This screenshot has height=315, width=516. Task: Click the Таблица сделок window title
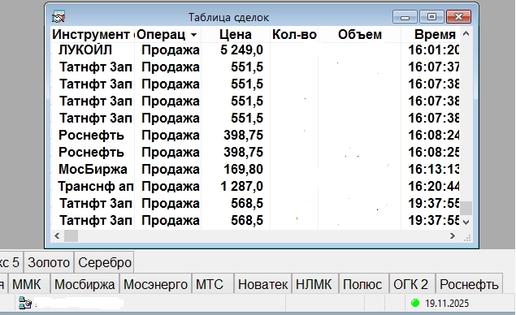coord(228,17)
